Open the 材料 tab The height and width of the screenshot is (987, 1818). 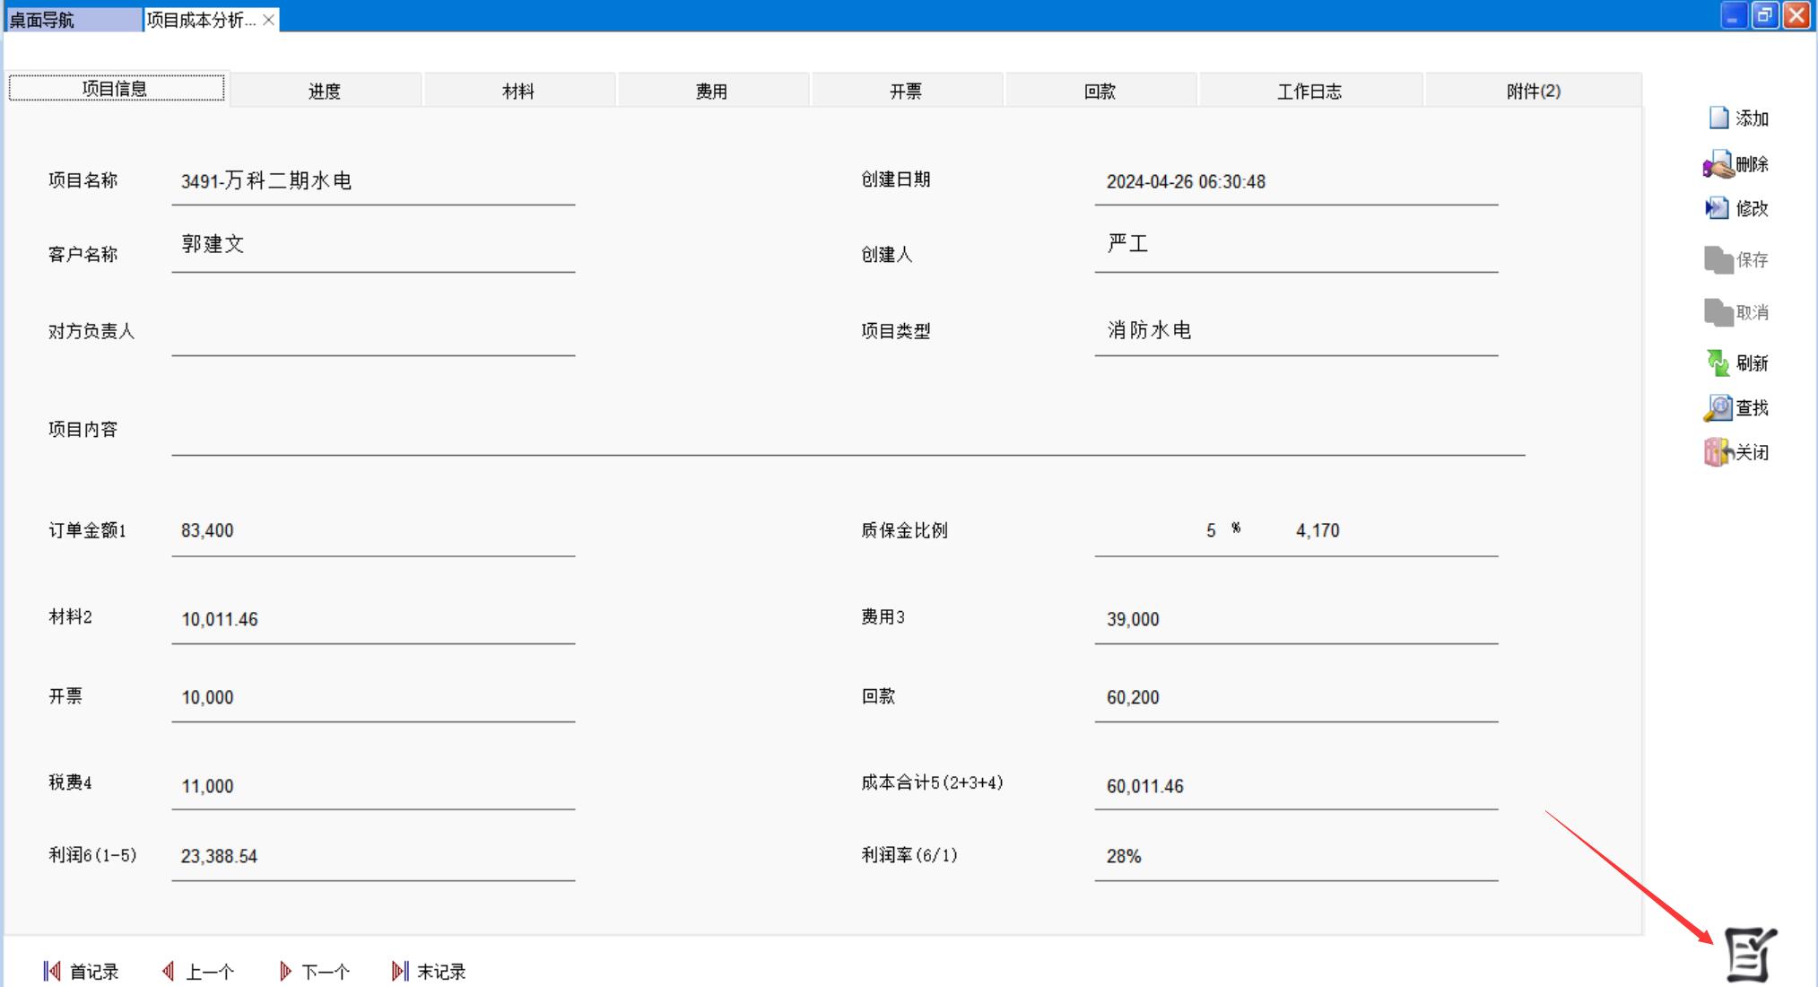[x=518, y=91]
